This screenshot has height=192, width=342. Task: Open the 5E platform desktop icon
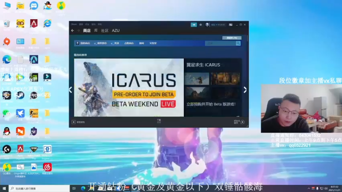(x=34, y=131)
